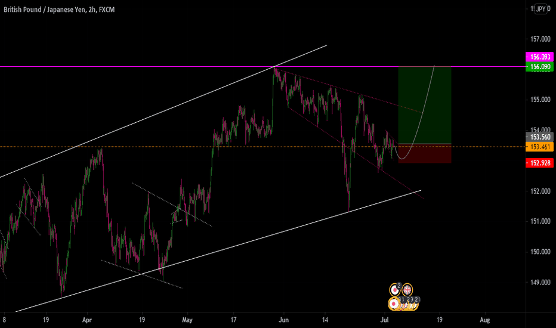Click the 151.000 price axis label
The height and width of the screenshot is (328, 556).
click(540, 221)
